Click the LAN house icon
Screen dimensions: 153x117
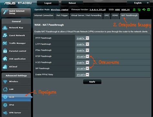click(5, 89)
